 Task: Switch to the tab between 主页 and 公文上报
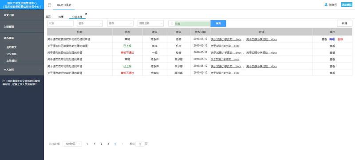click(x=61, y=17)
